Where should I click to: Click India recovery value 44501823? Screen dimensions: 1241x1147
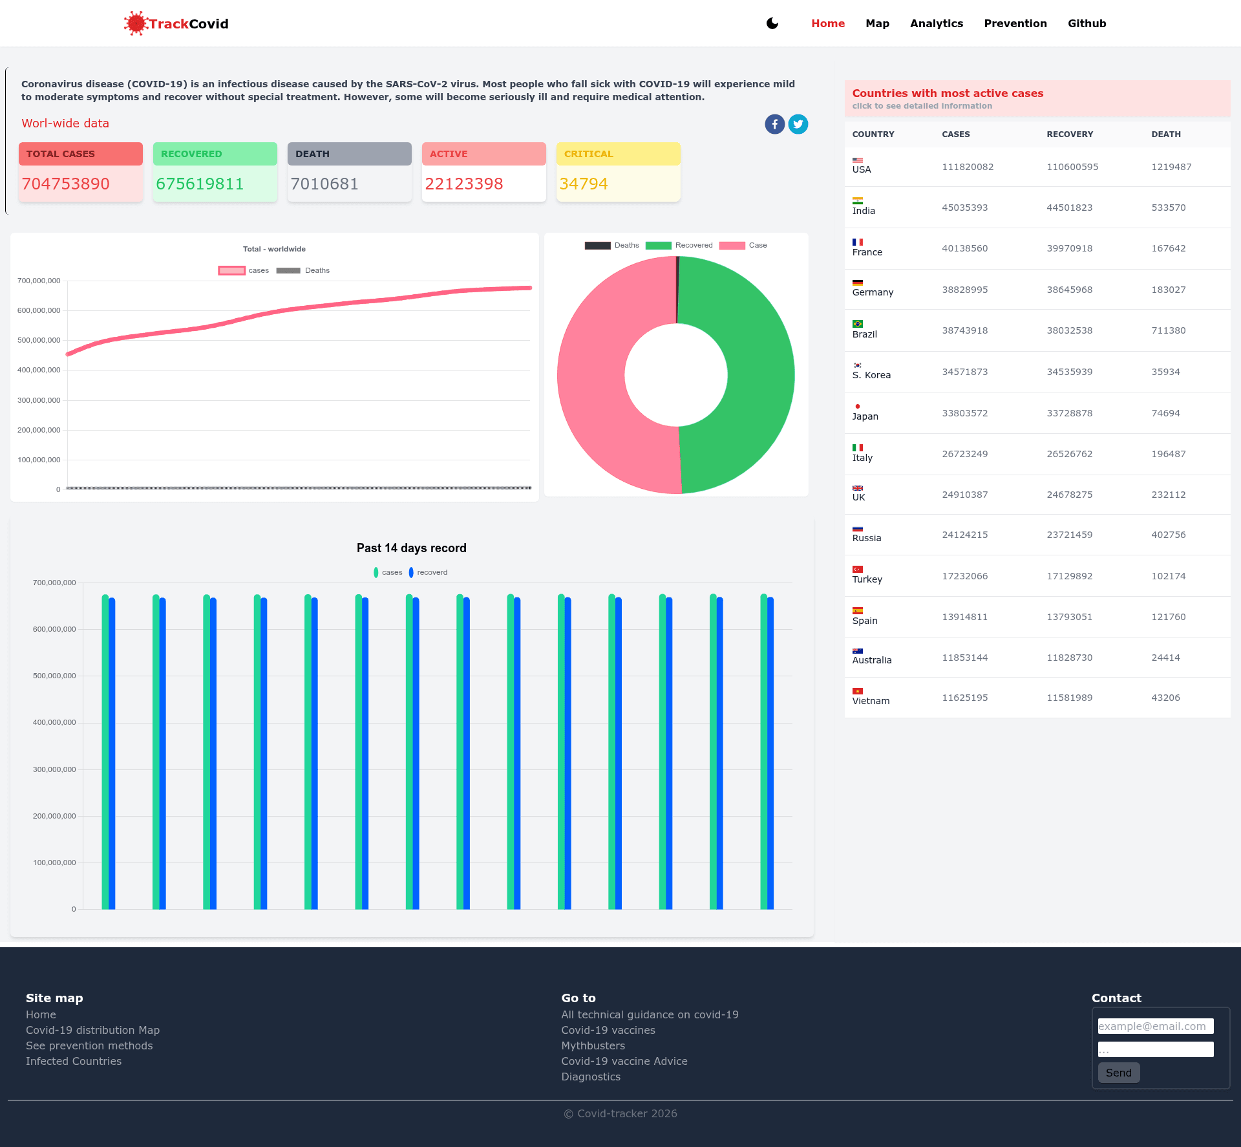1070,208
